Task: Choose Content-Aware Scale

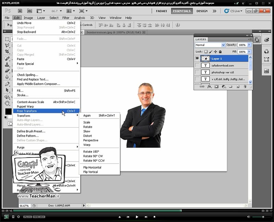Action: (x=46, y=102)
